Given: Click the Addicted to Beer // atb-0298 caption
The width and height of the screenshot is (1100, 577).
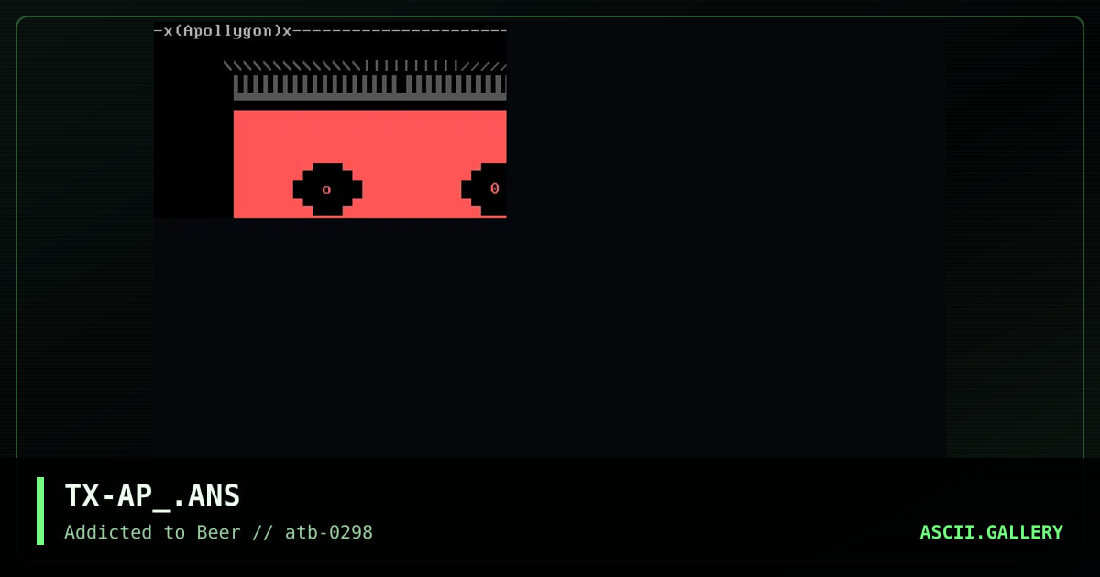Looking at the screenshot, I should (218, 532).
